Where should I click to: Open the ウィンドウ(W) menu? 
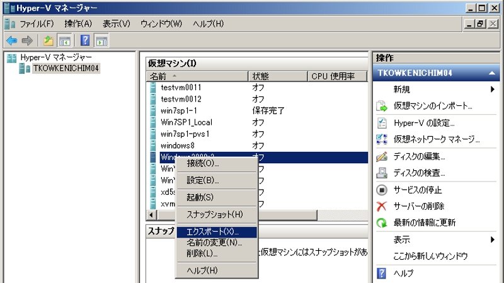(161, 24)
